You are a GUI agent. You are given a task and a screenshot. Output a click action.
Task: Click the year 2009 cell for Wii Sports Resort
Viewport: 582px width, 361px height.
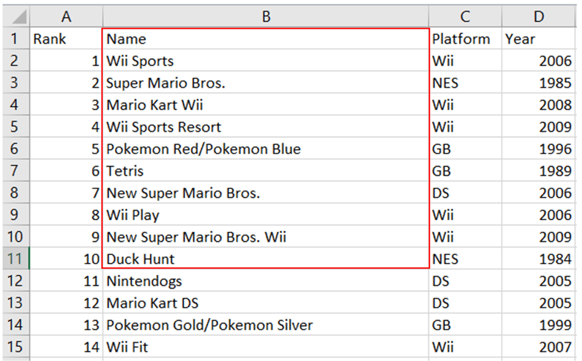(x=539, y=127)
